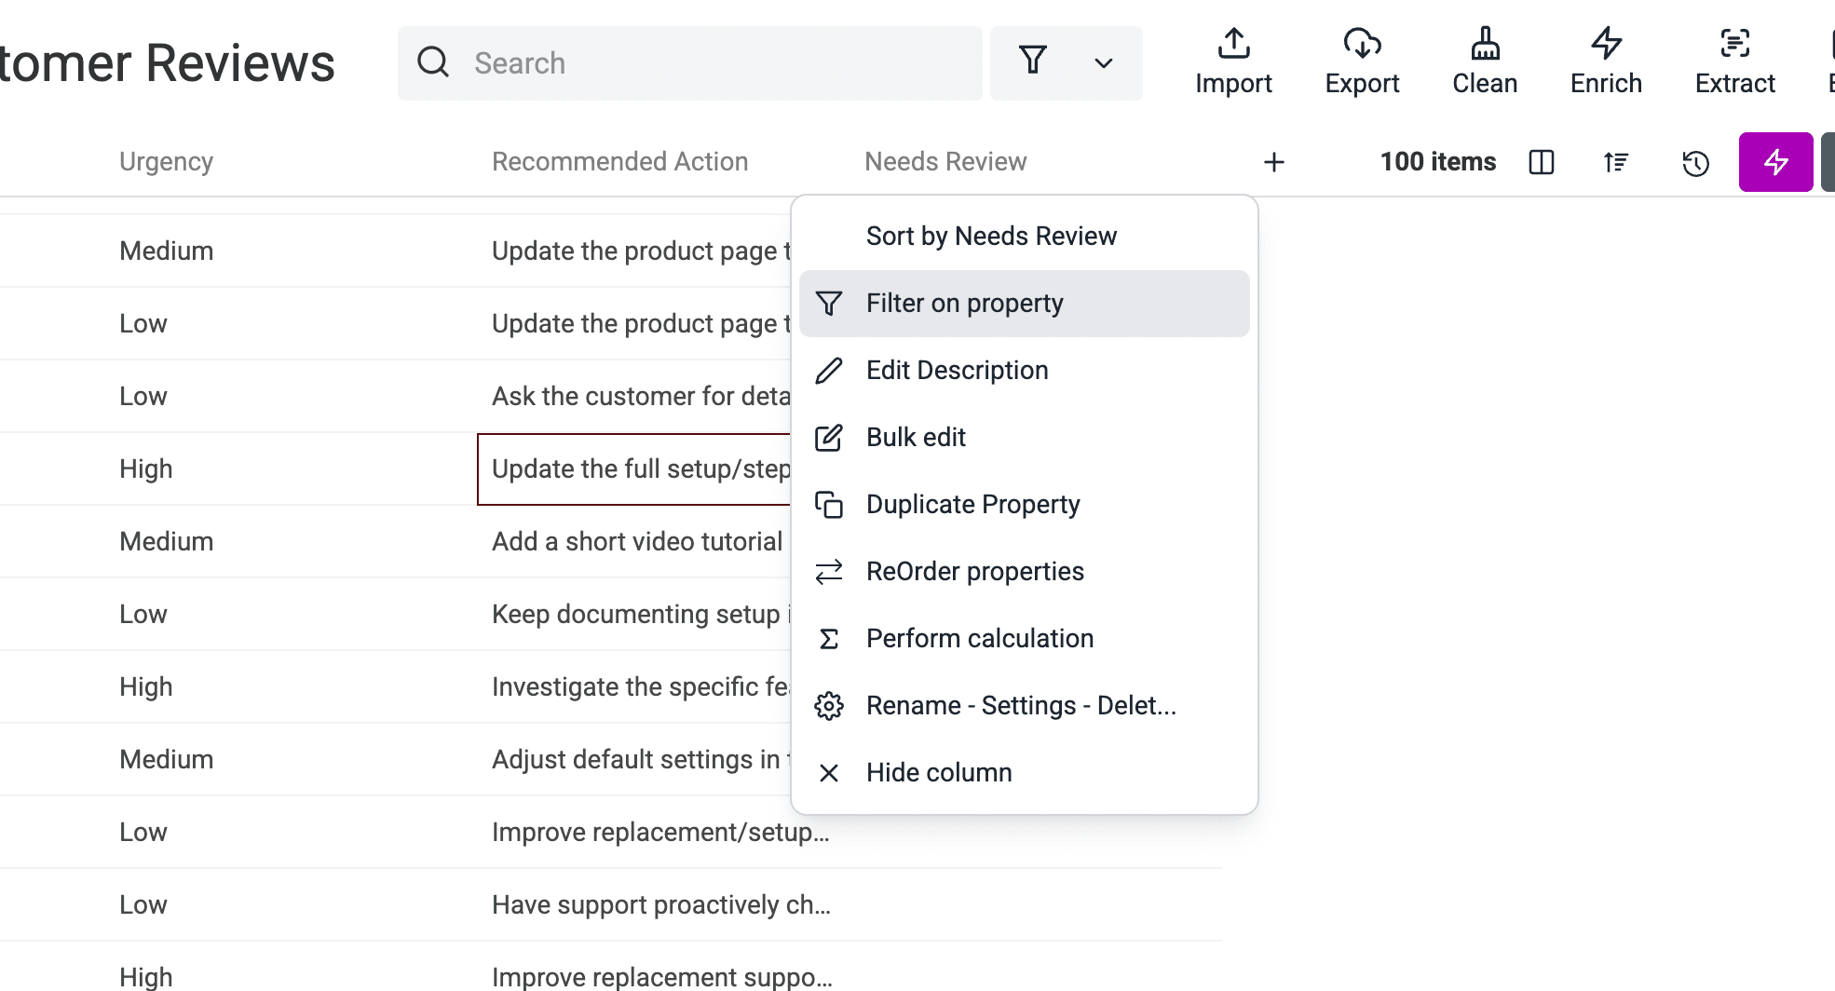This screenshot has width=1835, height=991.
Task: Click the Urgency column header
Action: (166, 162)
